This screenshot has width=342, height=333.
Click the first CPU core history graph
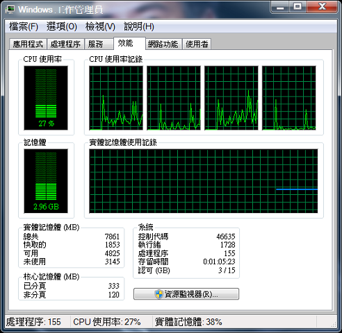(x=116, y=98)
